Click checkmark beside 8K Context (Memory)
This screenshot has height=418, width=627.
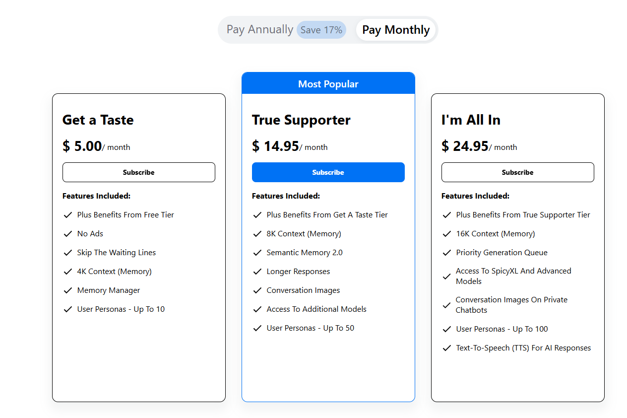coord(257,234)
